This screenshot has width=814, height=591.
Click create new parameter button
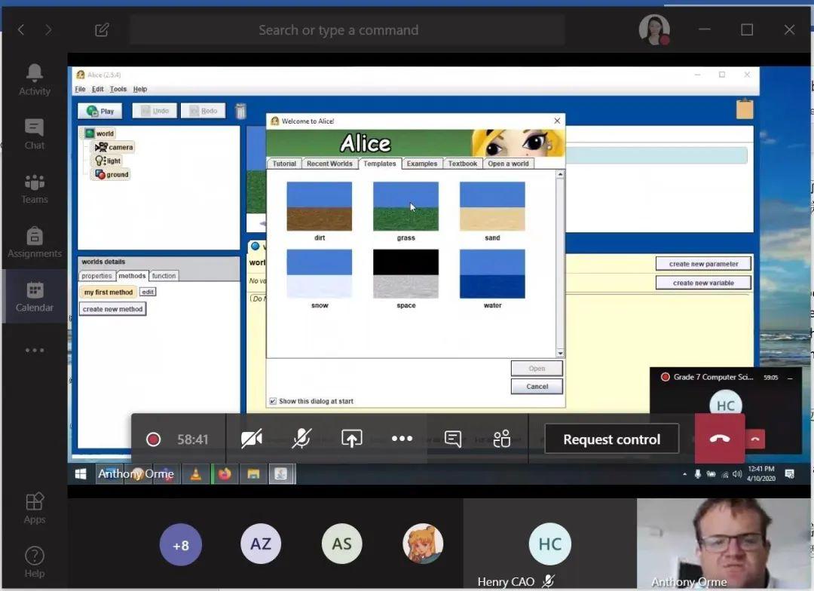click(x=703, y=264)
